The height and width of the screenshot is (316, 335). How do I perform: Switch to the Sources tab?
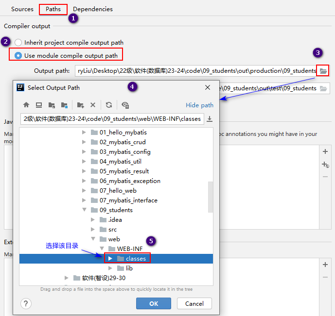pyautogui.click(x=22, y=9)
